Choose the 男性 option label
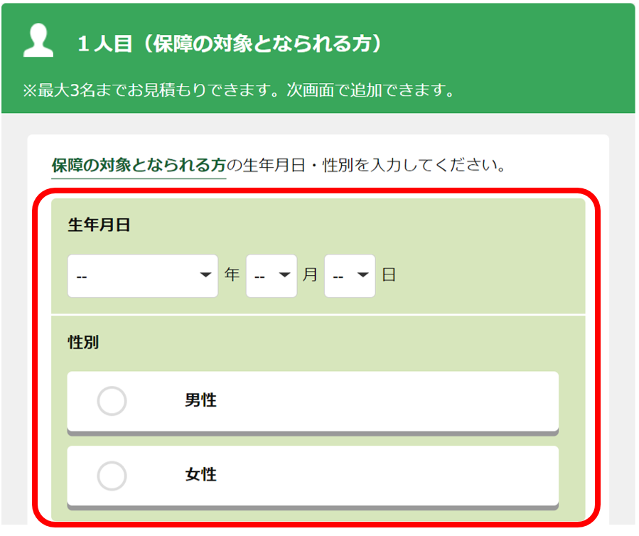 200,401
